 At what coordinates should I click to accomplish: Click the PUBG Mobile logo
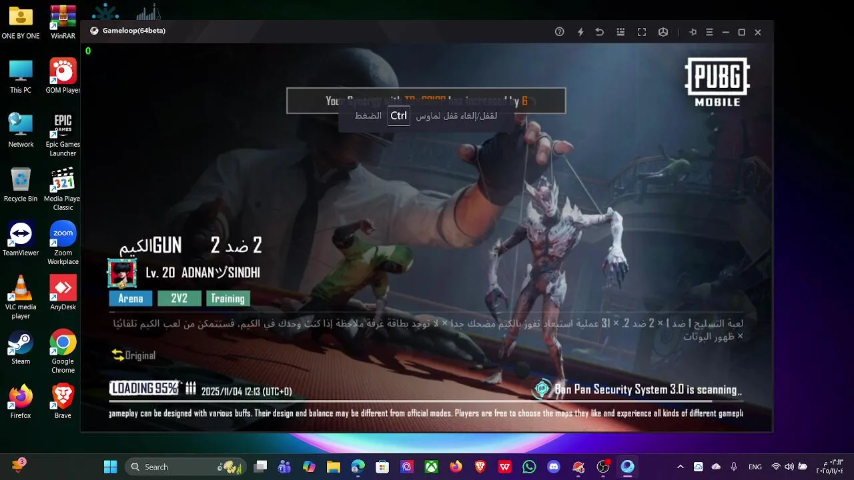tap(717, 82)
